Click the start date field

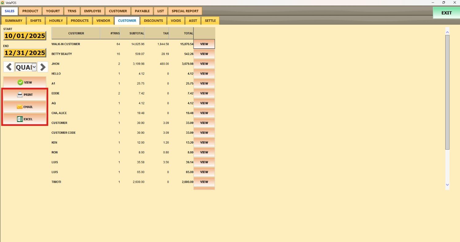25,36
